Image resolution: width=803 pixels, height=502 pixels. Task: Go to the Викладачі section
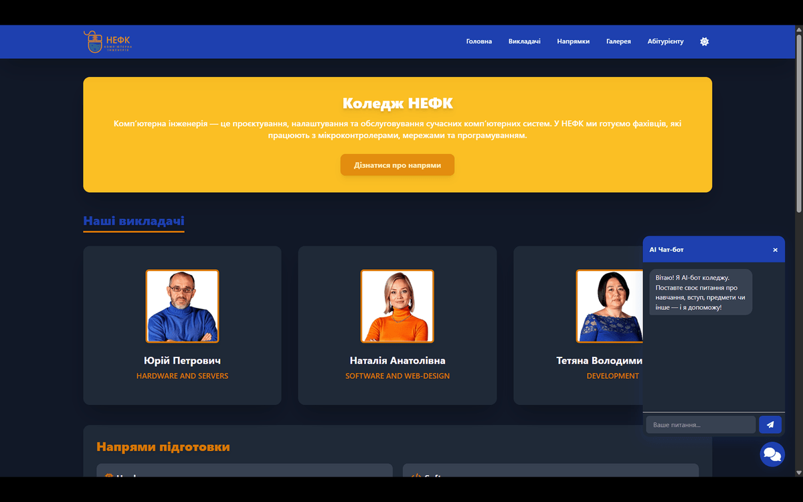(524, 41)
